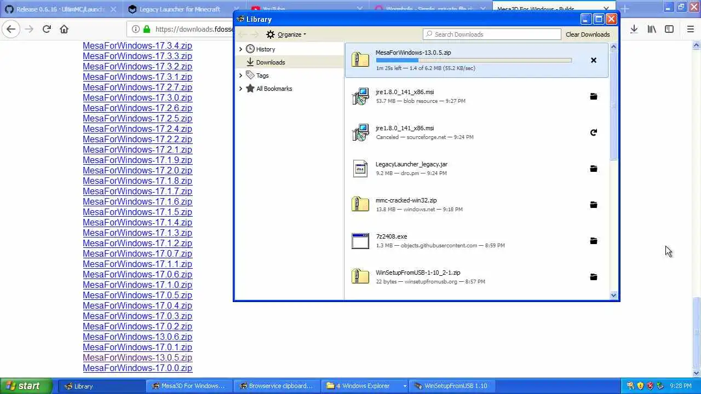Open the Windows Explorer taskbar group dropdown
This screenshot has width=701, height=394.
click(x=405, y=386)
